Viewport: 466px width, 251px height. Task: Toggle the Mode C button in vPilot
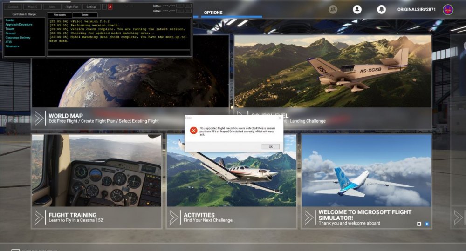click(x=33, y=7)
